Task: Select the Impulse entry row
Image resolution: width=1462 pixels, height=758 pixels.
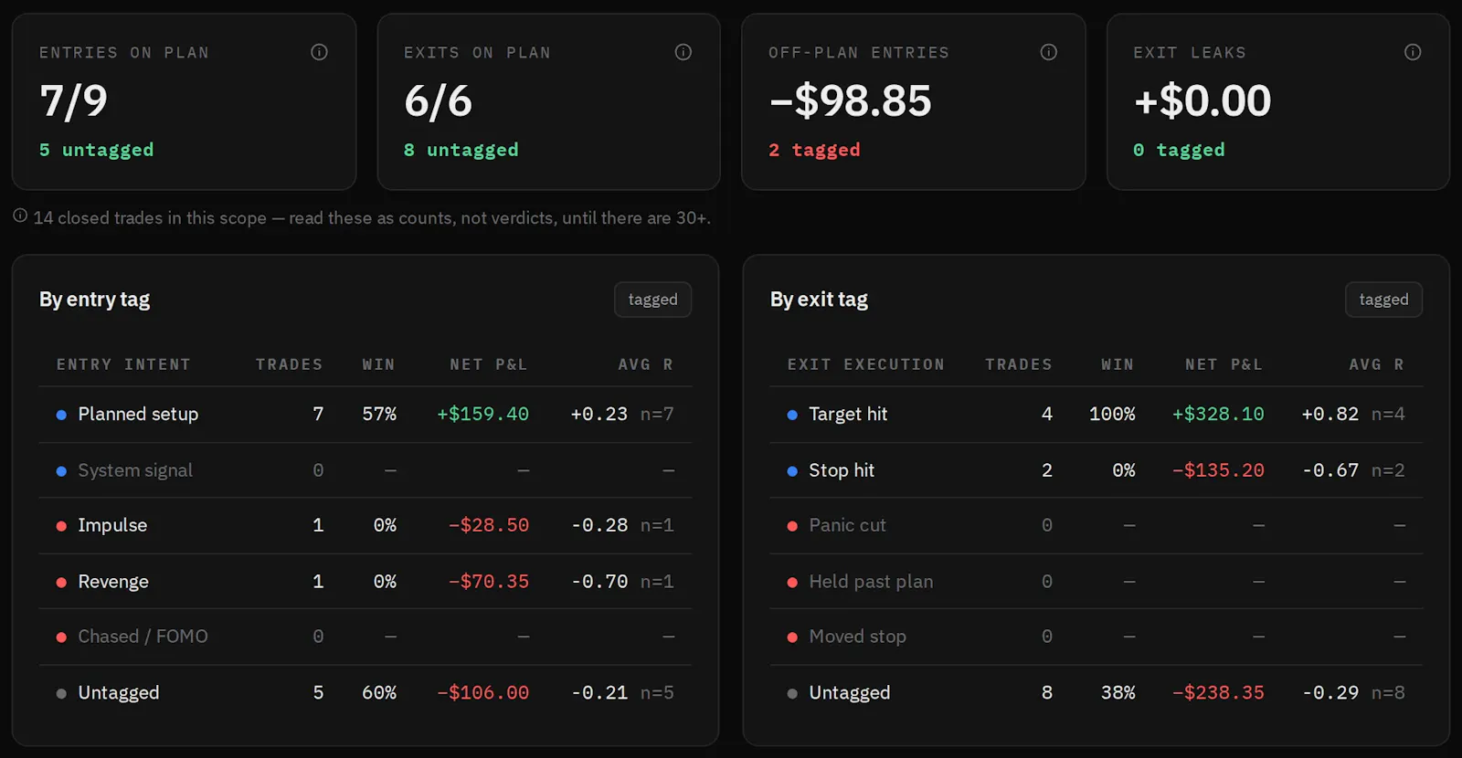Action: click(x=365, y=526)
